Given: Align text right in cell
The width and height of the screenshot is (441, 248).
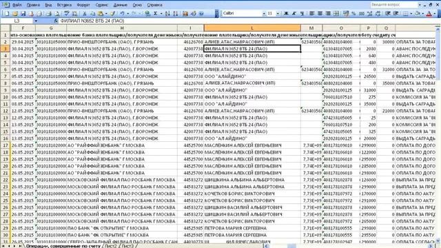Looking at the screenshot, I should (x=328, y=14).
